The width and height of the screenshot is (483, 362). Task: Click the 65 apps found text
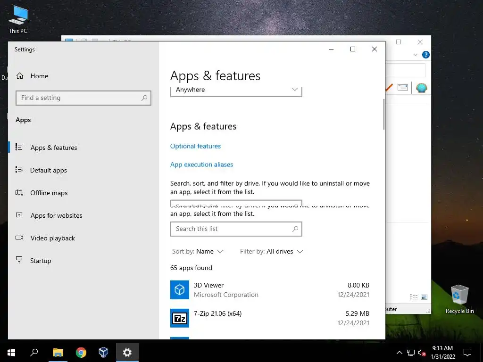(191, 268)
